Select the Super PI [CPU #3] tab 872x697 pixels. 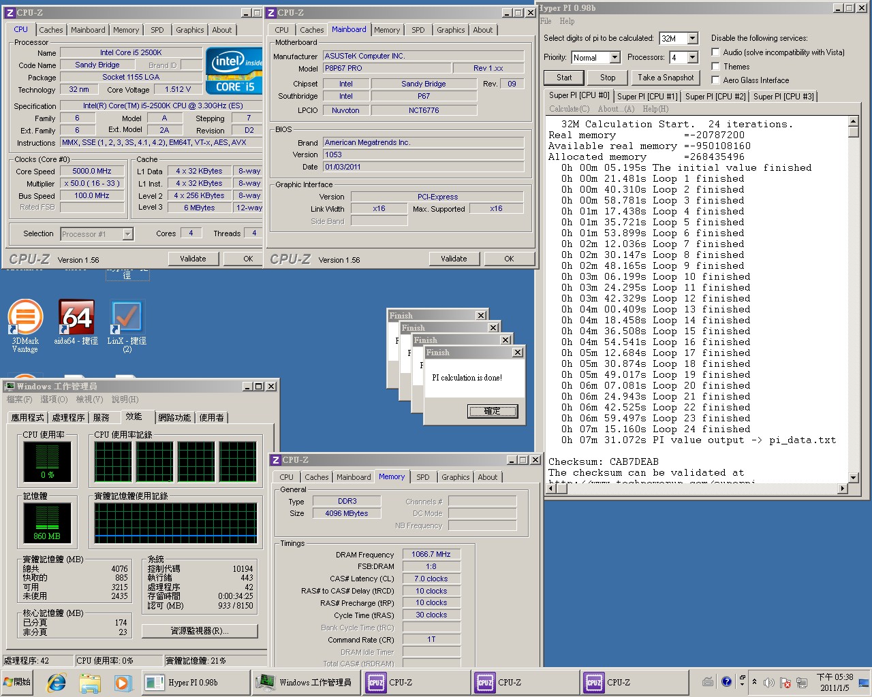[x=783, y=97]
